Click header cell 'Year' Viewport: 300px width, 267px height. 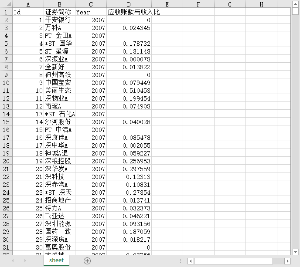pos(91,12)
